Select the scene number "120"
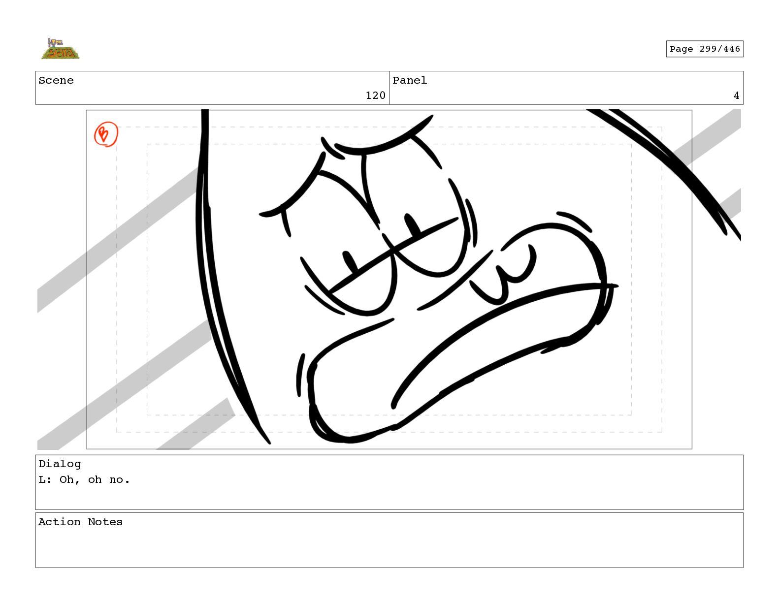This screenshot has width=779, height=603. (x=375, y=95)
